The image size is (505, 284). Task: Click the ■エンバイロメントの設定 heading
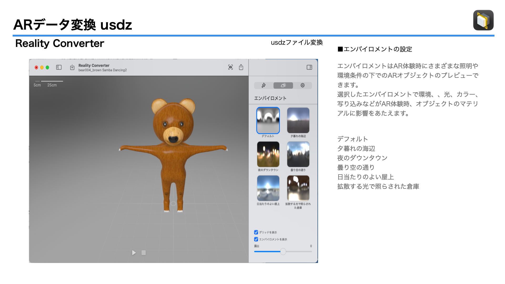(x=375, y=49)
